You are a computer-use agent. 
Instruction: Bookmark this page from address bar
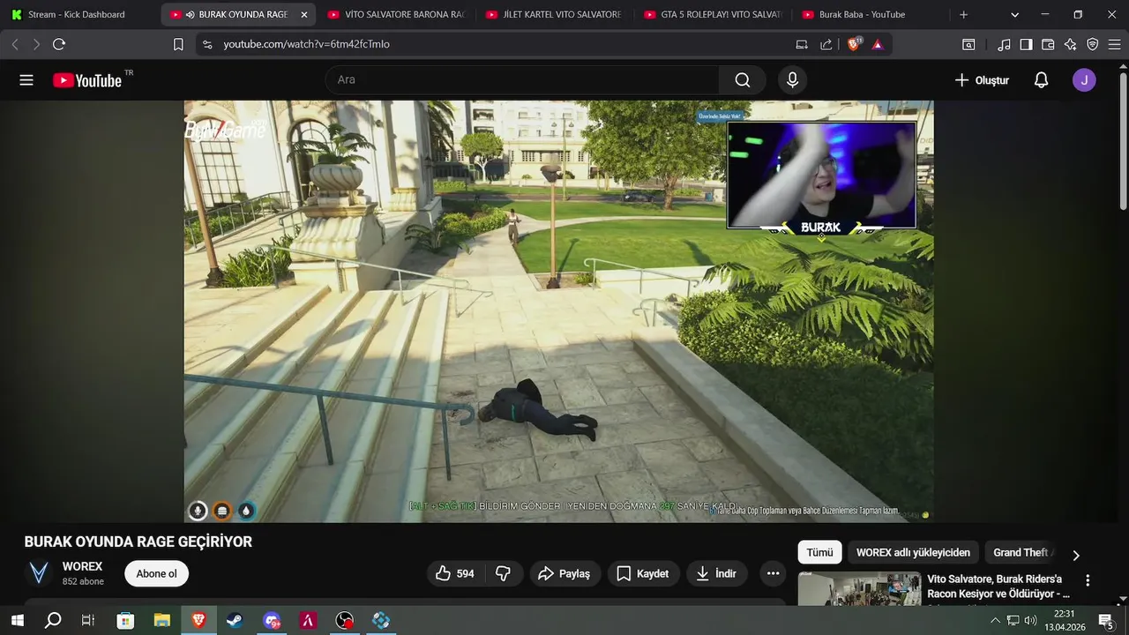point(178,44)
